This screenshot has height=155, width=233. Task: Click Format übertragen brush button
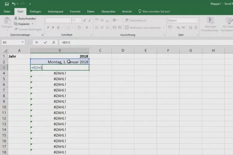28,29
